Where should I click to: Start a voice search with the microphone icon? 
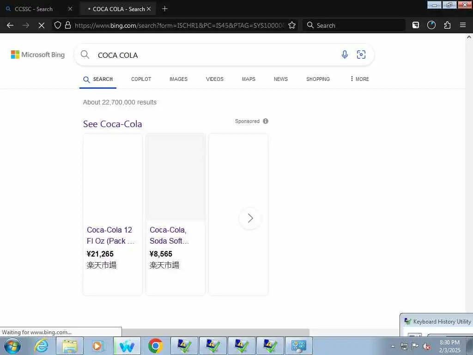(x=345, y=55)
